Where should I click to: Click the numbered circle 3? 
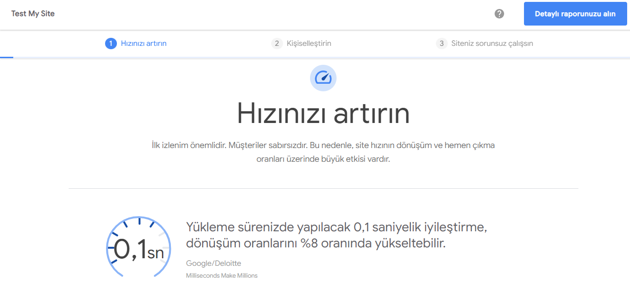click(x=441, y=43)
